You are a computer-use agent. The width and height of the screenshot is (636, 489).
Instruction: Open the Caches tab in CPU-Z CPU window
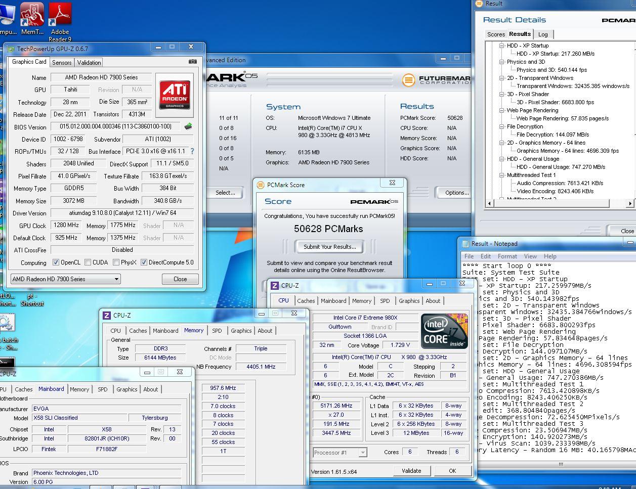[x=306, y=301]
